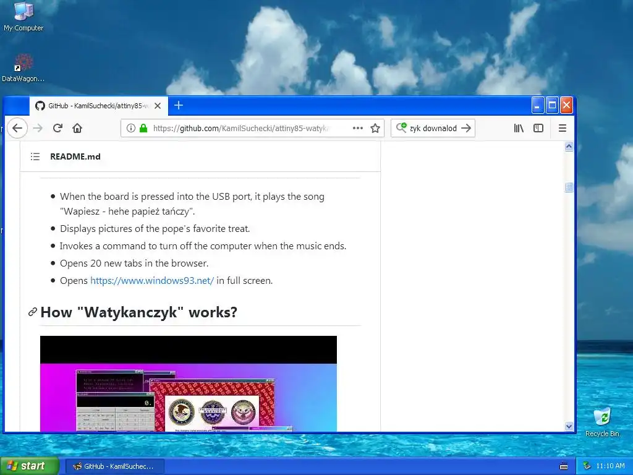Image resolution: width=633 pixels, height=475 pixels.
Task: Click GitHub taskbar window button
Action: (x=114, y=466)
